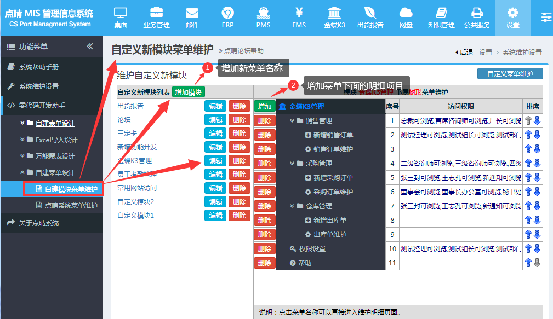Select 新增采购订单 in the menu tree
Viewport: 553px width, 319px height.
coord(333,177)
